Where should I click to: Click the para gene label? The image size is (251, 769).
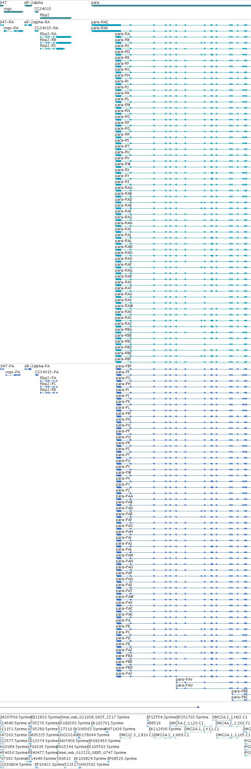(x=95, y=3)
